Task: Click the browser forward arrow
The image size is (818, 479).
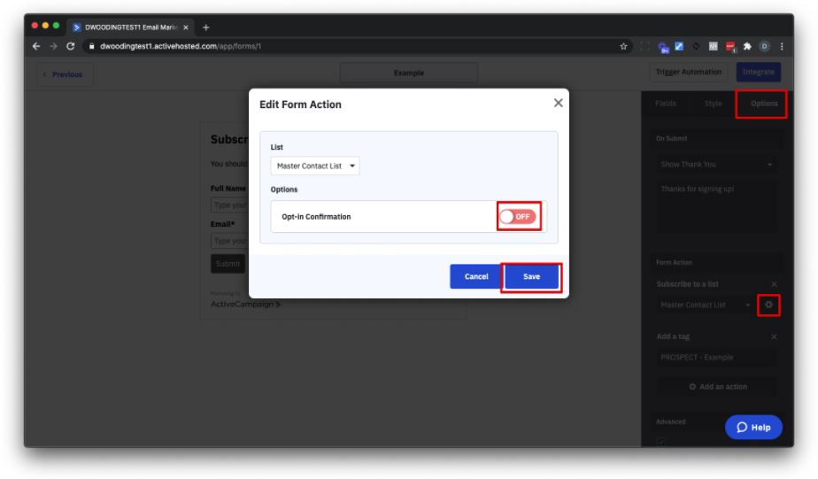Action: [x=53, y=46]
